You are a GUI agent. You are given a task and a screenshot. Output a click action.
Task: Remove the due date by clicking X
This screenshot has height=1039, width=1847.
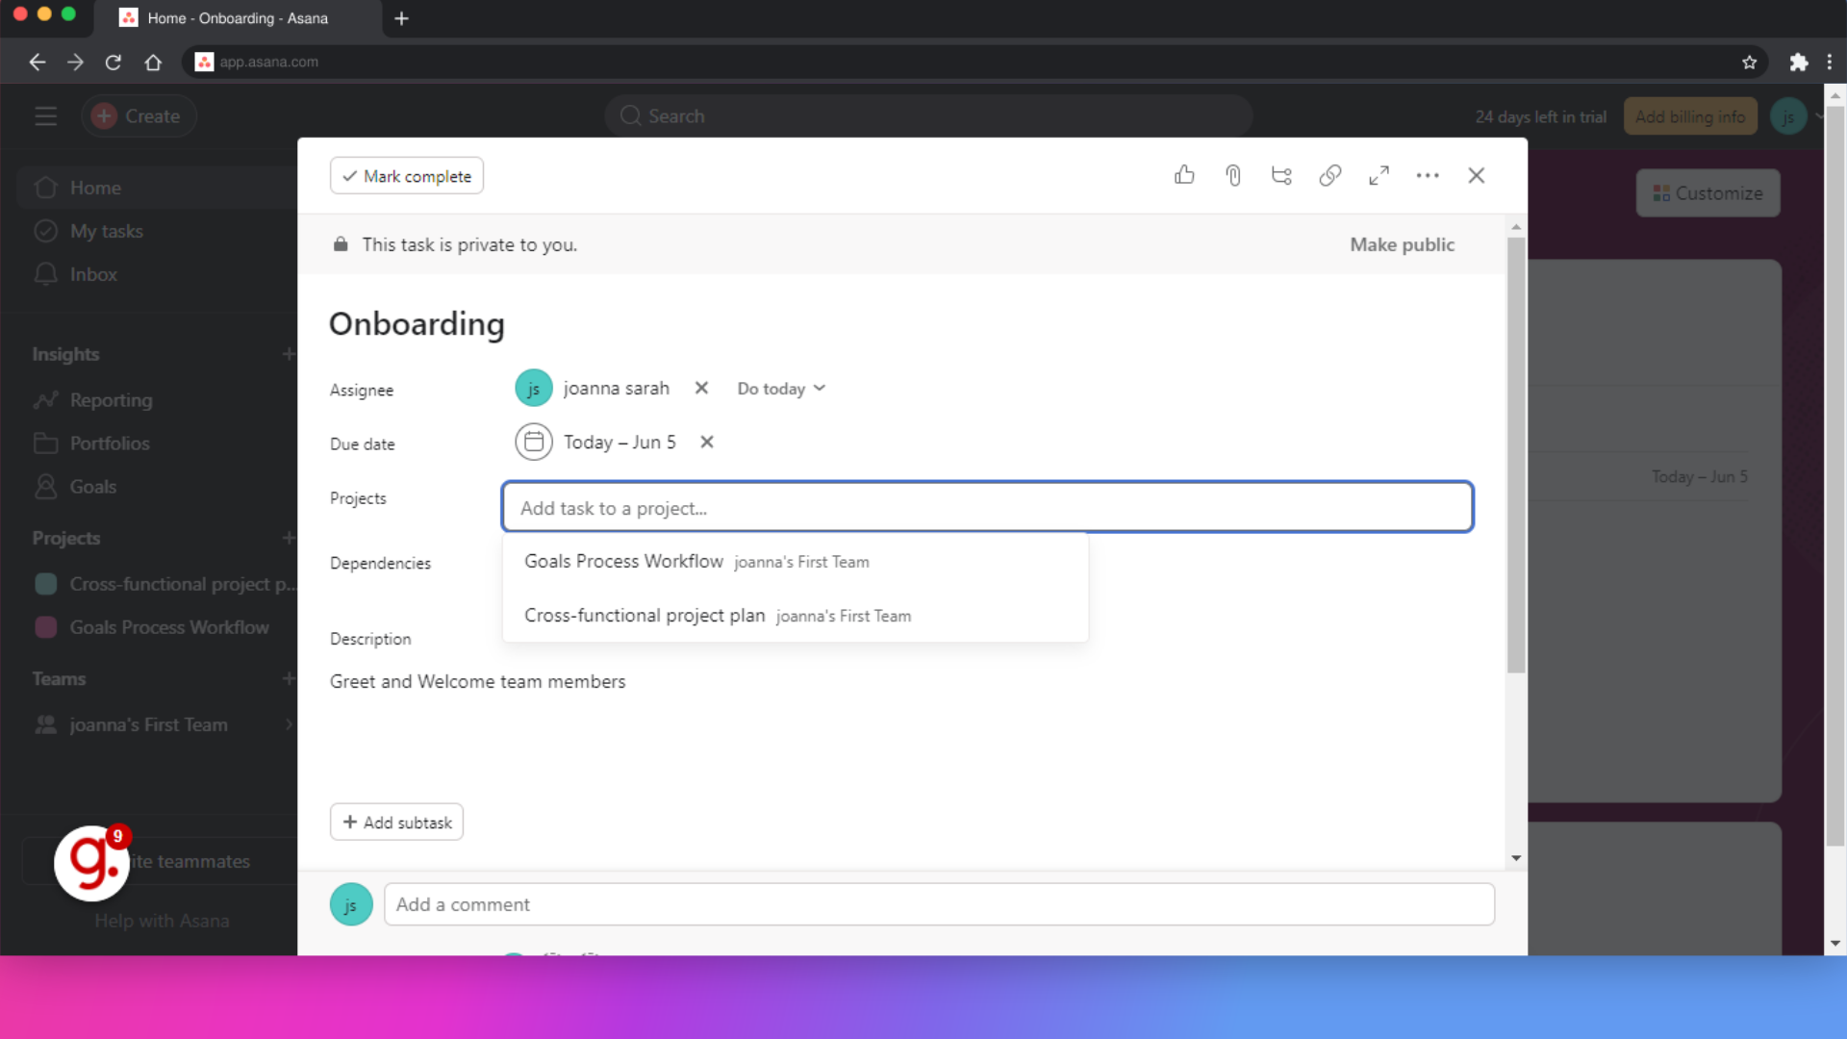click(x=707, y=442)
